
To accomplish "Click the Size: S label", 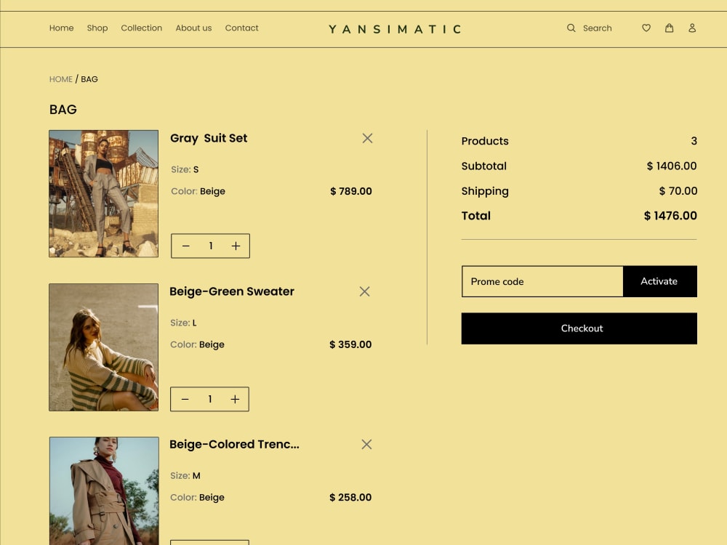I will point(185,169).
